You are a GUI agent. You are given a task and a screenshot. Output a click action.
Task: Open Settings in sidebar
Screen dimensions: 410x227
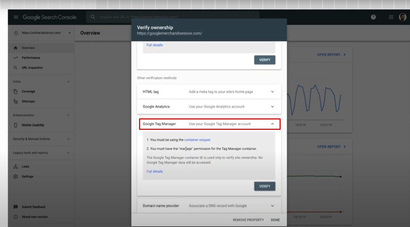pyautogui.click(x=27, y=177)
